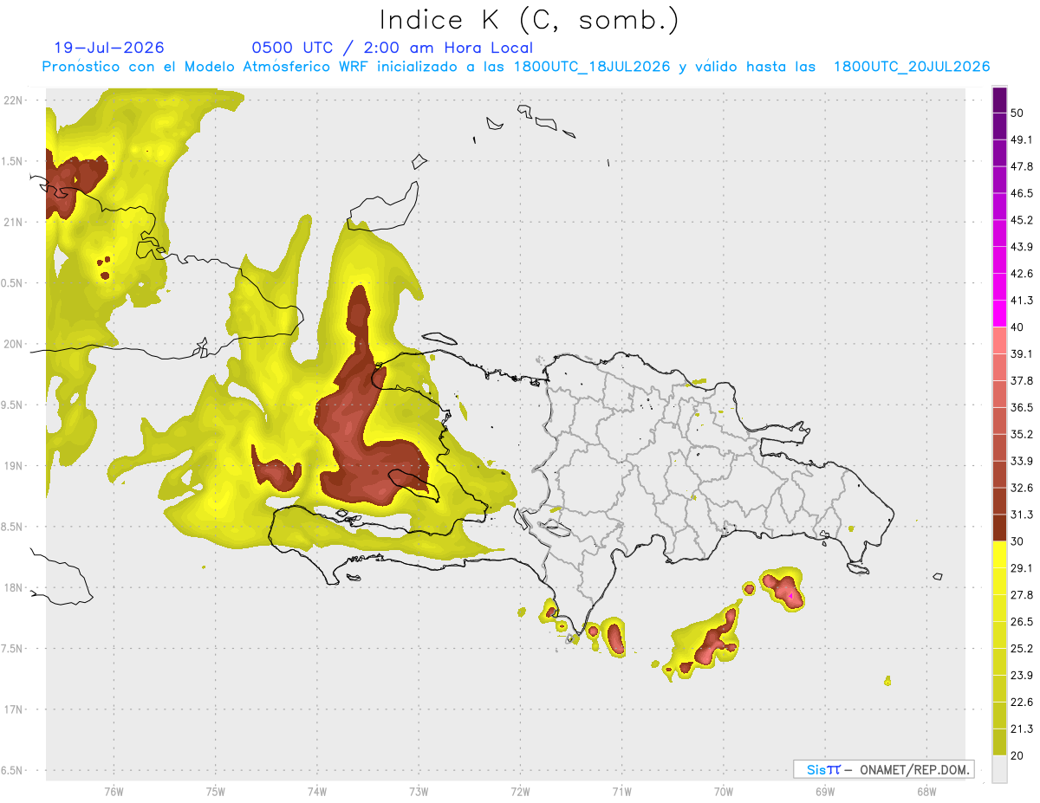Click the colorbar label "27.8"

1022,595
